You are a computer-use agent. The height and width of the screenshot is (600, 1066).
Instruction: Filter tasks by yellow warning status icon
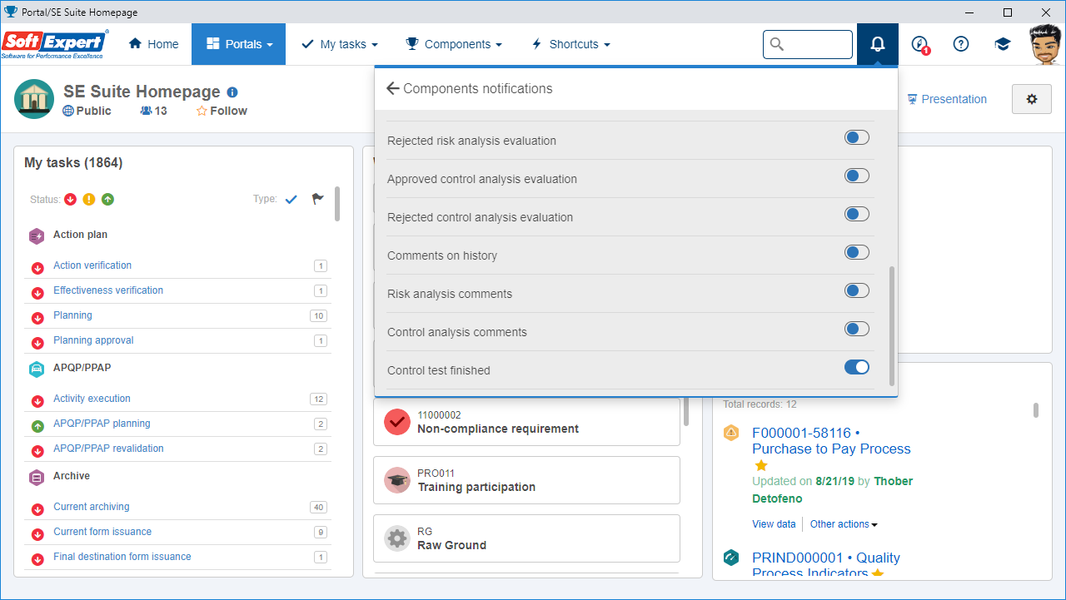click(x=89, y=199)
